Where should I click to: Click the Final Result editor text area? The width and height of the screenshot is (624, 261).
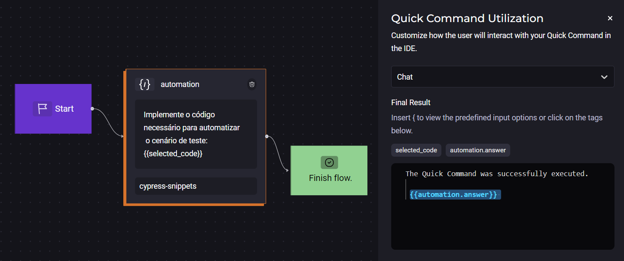click(503, 206)
